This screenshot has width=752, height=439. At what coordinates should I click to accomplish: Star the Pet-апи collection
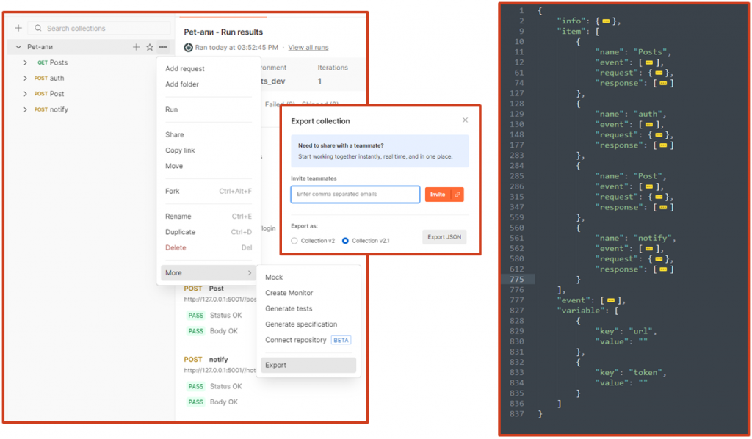tap(150, 47)
